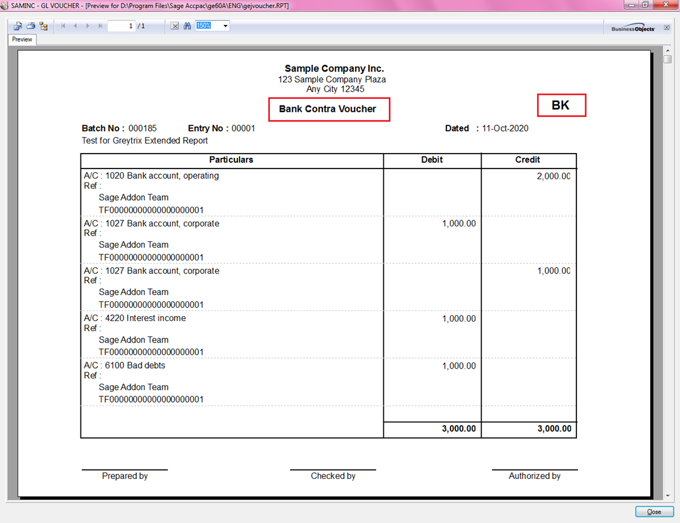
Task: Click the 'Authorized by' label
Action: pyautogui.click(x=535, y=476)
